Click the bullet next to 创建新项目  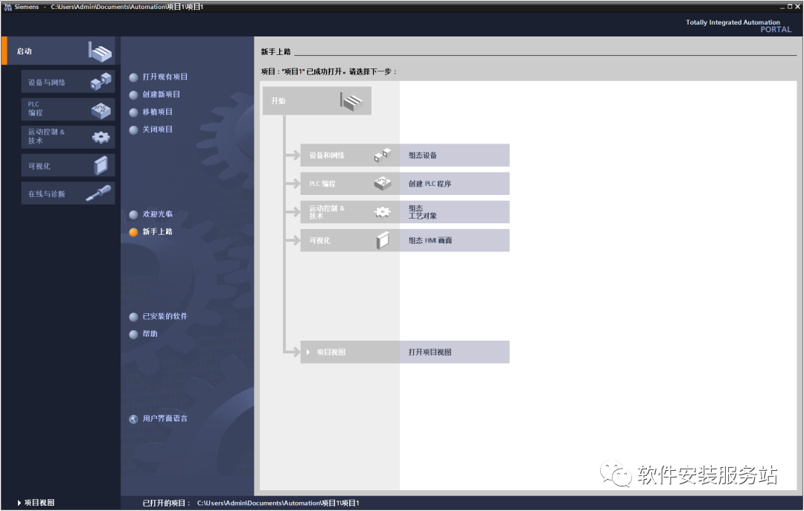[133, 94]
